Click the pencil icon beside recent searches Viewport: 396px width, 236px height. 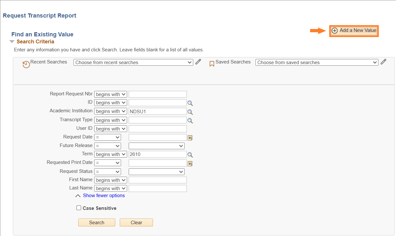click(198, 61)
